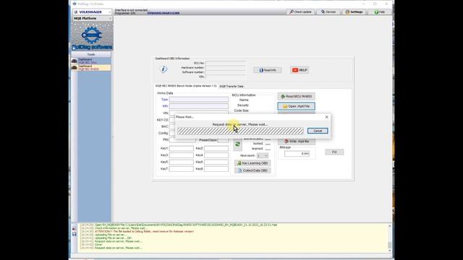Image resolution: width=463 pixels, height=260 pixels.
Task: Click the Fix button
Action: click(x=334, y=152)
